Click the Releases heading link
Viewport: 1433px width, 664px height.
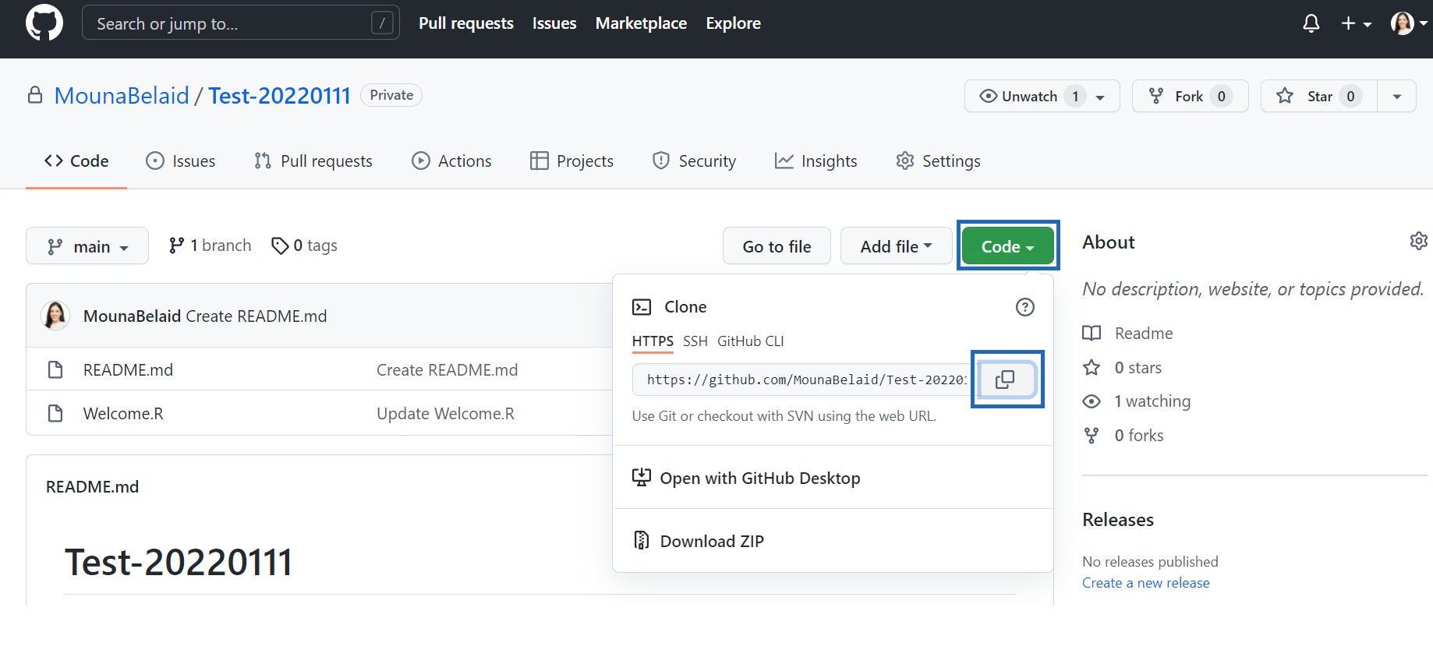(x=1118, y=520)
